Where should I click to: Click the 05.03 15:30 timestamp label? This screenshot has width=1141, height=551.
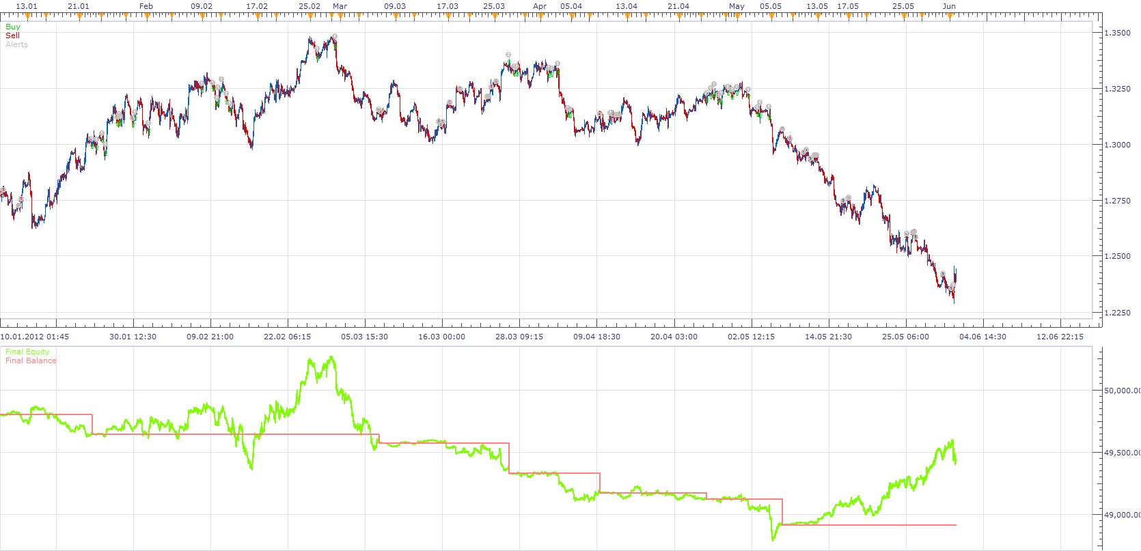click(364, 337)
